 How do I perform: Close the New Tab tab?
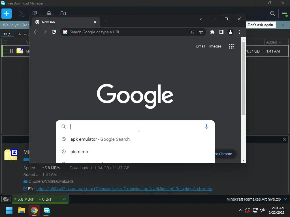95,22
